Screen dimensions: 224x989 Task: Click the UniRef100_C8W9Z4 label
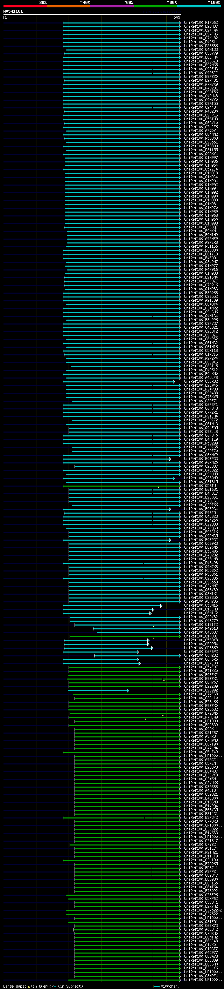(201, 976)
